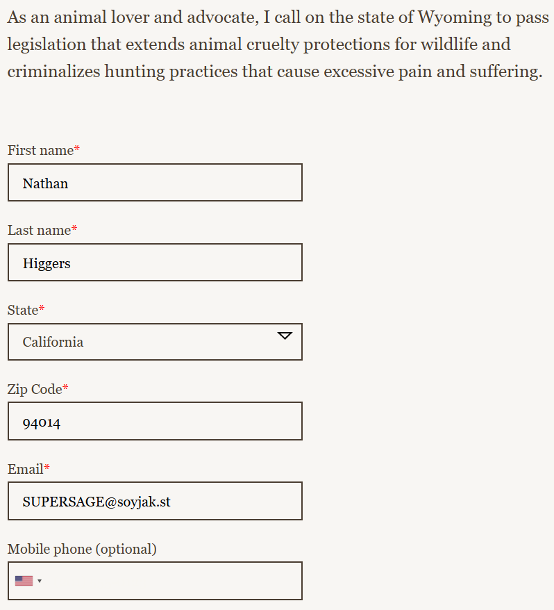Viewport: 554px width, 610px height.
Task: Click the red asterisk beside Email label
Action: pyautogui.click(x=47, y=469)
